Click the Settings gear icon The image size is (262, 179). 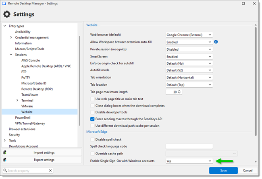(7, 14)
